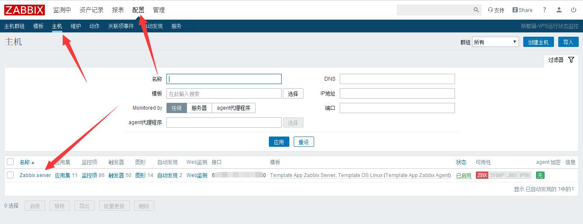
Task: Go to the 模板 submenu
Action: (38, 26)
